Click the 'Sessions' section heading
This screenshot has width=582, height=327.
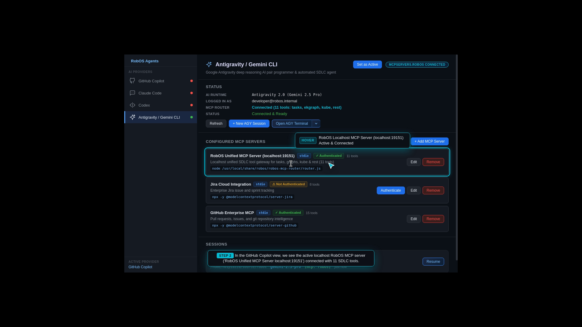[x=216, y=244]
